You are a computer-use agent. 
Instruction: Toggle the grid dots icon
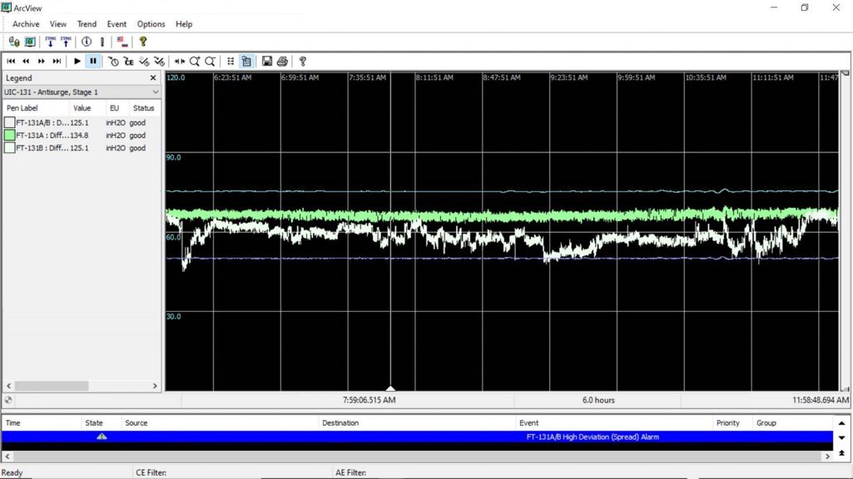click(231, 62)
